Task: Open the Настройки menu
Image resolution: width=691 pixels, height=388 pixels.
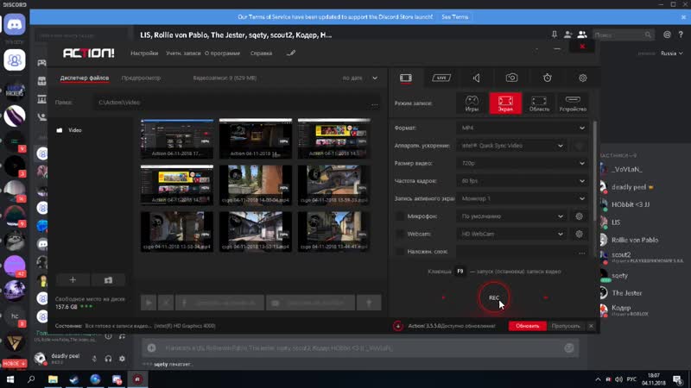Action: [144, 53]
